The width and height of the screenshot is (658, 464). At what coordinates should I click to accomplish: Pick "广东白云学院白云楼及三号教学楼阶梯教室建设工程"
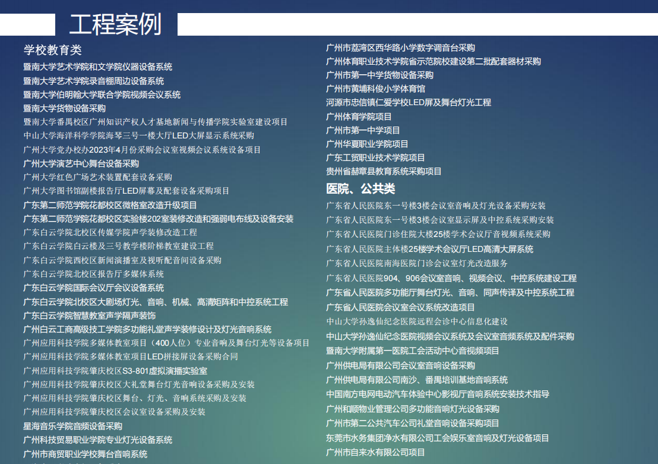tap(119, 246)
